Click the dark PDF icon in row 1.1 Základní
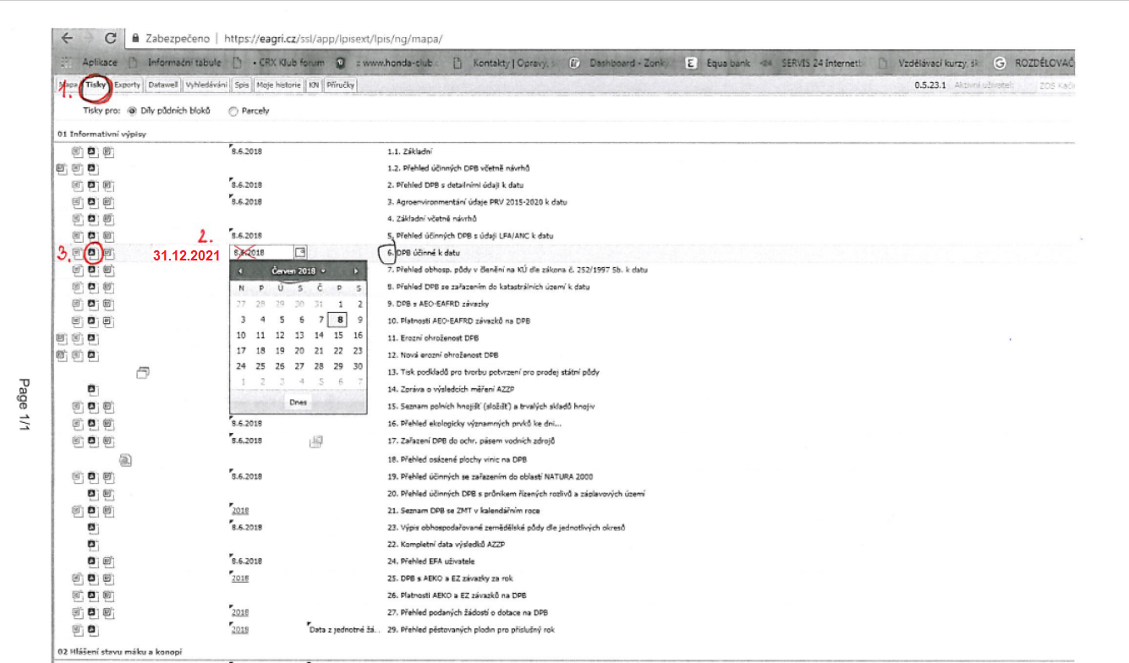The height and width of the screenshot is (663, 1129). click(x=92, y=151)
